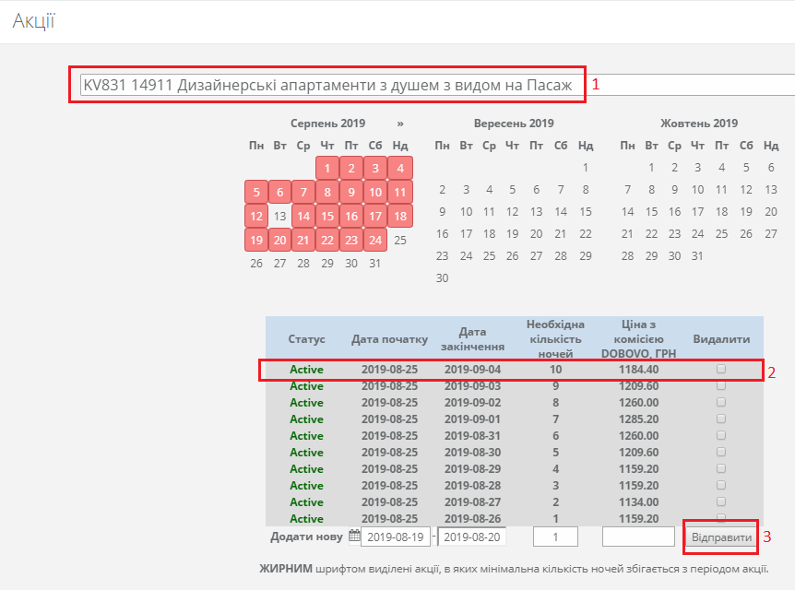
Task: Tick delete checkbox for 2019-09-01 row
Action: click(x=721, y=419)
